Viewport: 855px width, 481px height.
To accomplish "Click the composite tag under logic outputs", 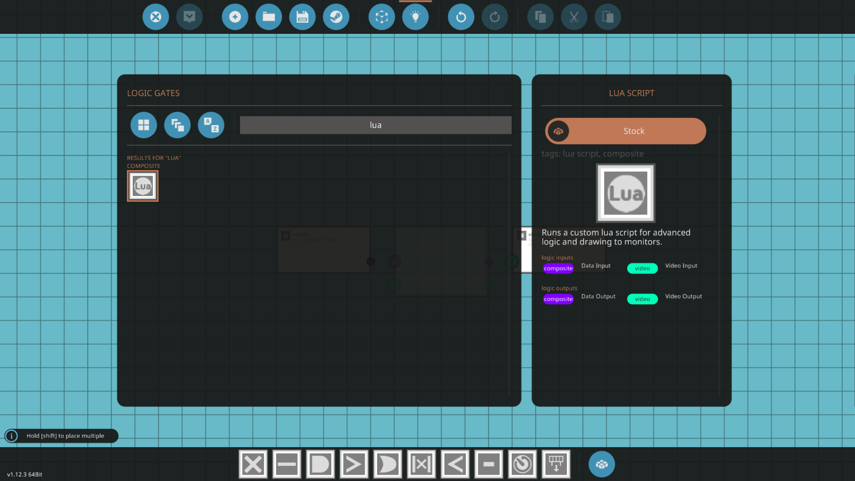I will [558, 299].
